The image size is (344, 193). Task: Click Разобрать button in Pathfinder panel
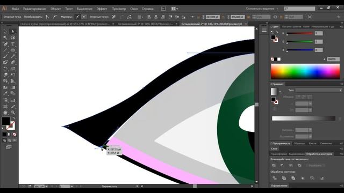coord(315,166)
